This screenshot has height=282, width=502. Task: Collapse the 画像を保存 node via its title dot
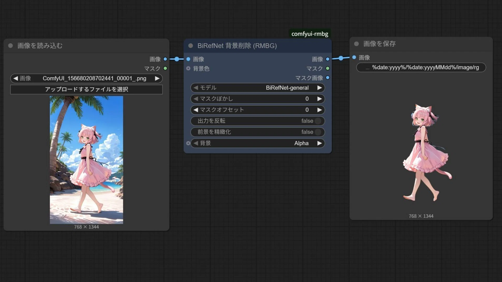pyautogui.click(x=356, y=44)
